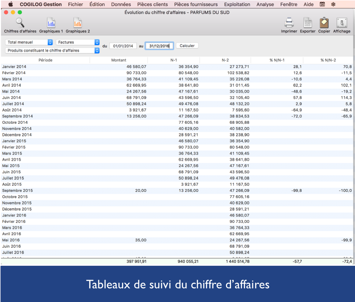This screenshot has height=302, width=355.
Task: Click the % N/N-1 column header
Action: click(277, 60)
